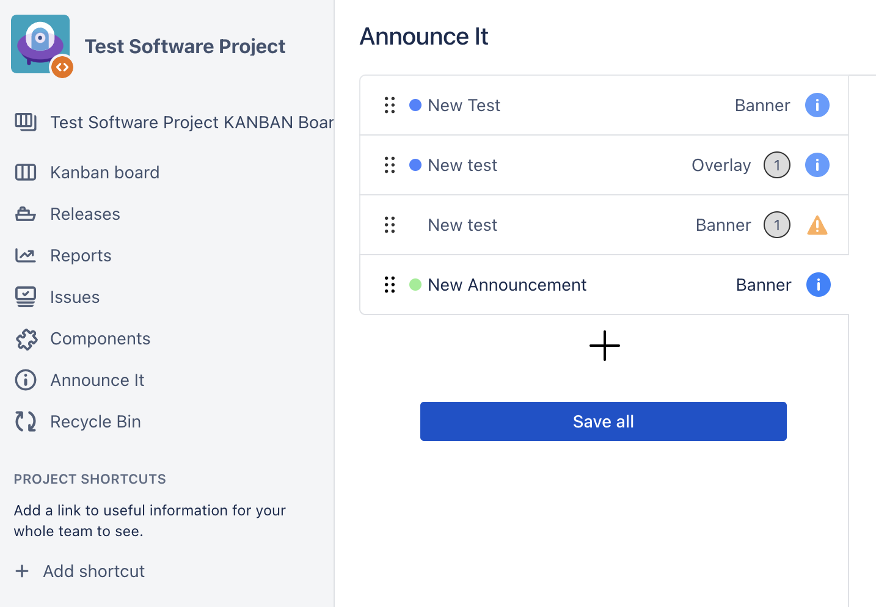Open the Kanban board sidebar item
This screenshot has height=607, width=876.
(x=104, y=173)
